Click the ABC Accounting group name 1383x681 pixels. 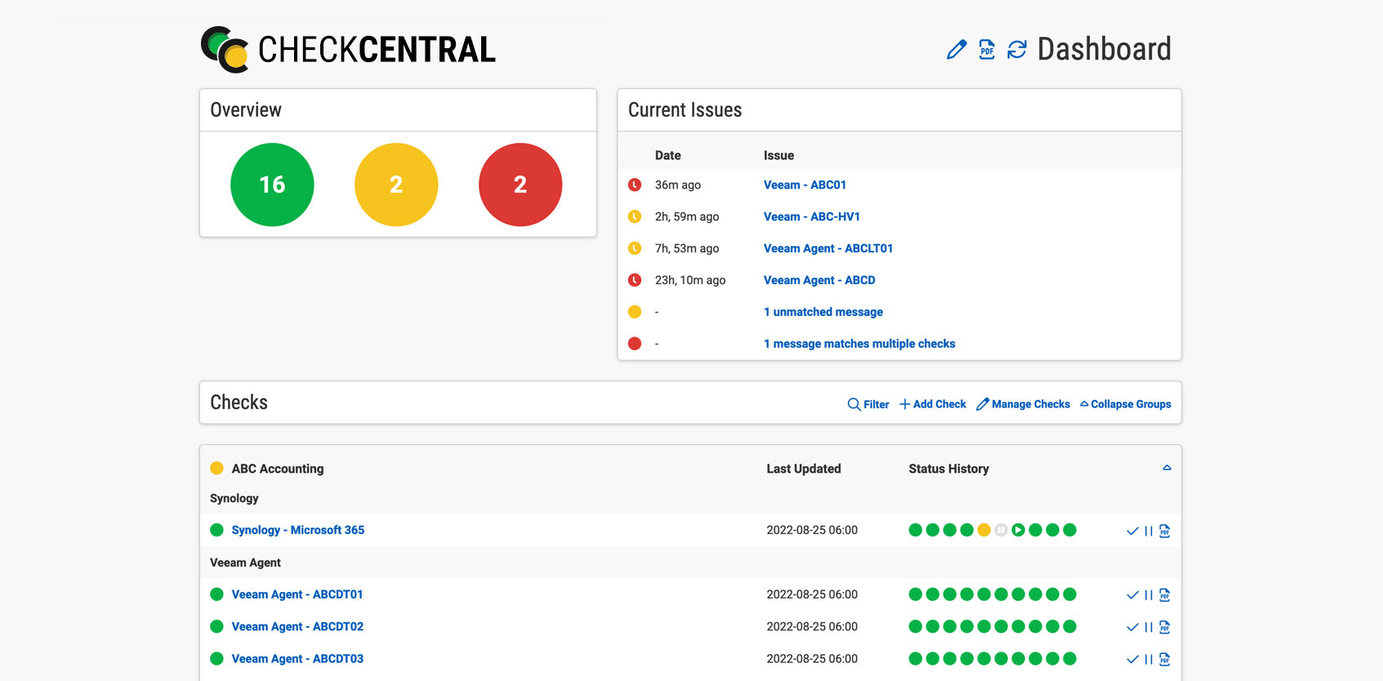click(x=278, y=469)
